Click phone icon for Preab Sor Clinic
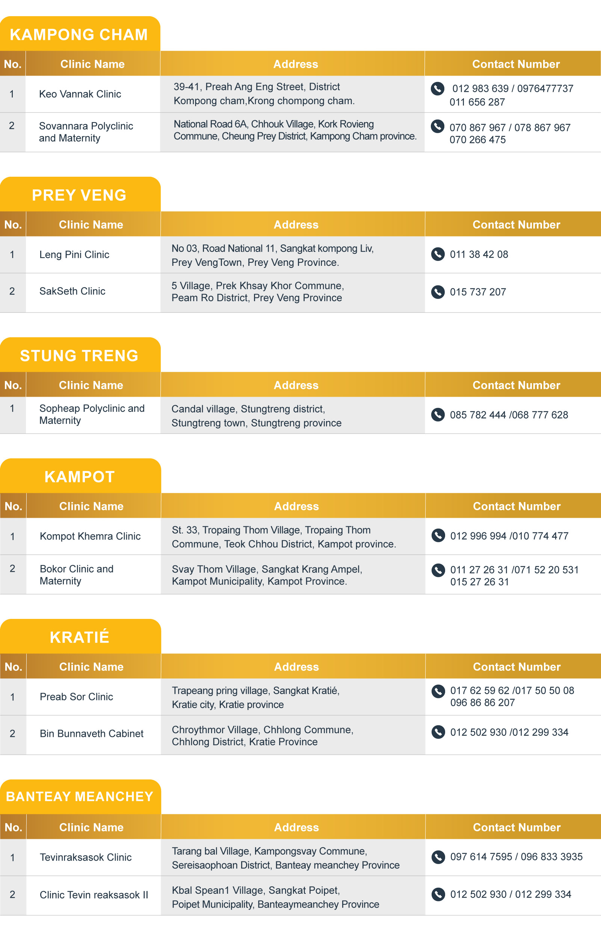This screenshot has width=601, height=940. pyautogui.click(x=438, y=691)
